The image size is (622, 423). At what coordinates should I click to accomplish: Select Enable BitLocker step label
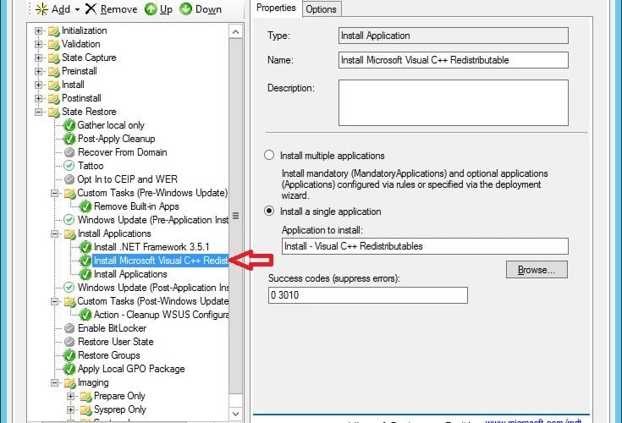tap(113, 328)
